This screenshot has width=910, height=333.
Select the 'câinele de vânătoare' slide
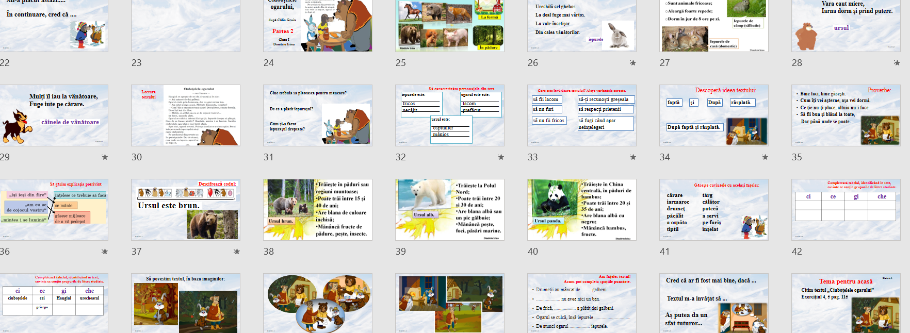coord(54,115)
